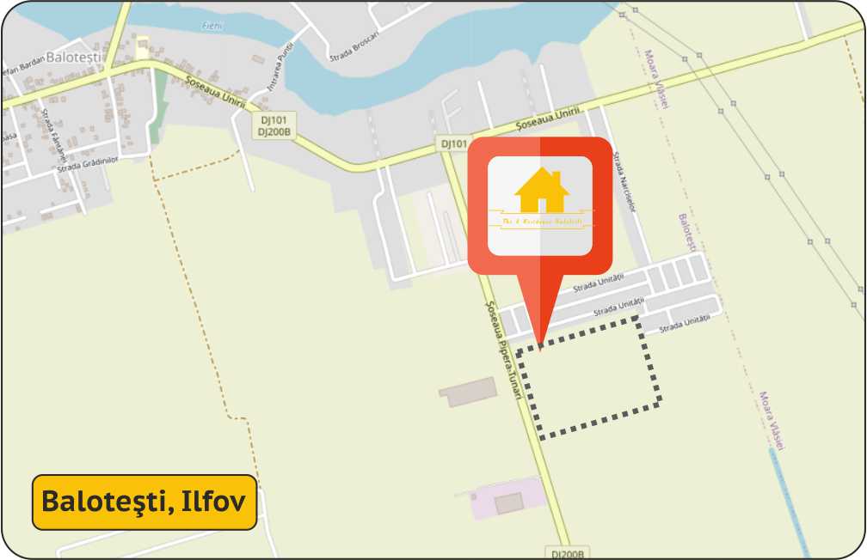Click the DJ101 road shield near junction
This screenshot has width=867, height=560.
pyautogui.click(x=453, y=143)
